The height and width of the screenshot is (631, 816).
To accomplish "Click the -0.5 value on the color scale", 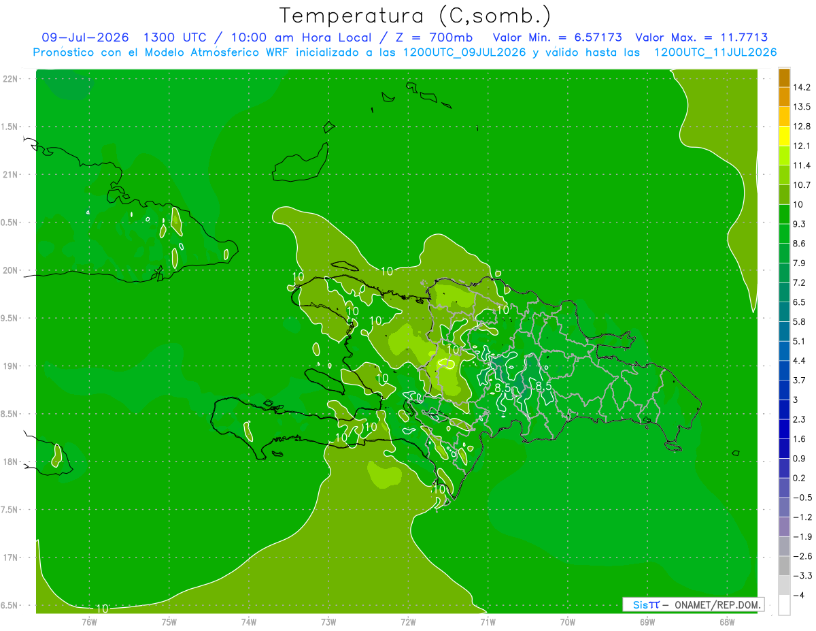I will 802,498.
